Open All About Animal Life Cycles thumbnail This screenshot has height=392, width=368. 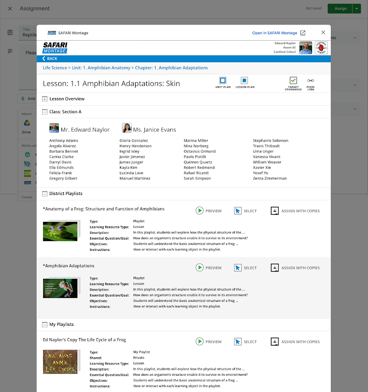coord(61,362)
